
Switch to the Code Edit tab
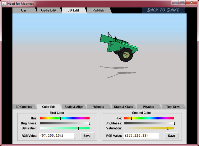[49, 10]
